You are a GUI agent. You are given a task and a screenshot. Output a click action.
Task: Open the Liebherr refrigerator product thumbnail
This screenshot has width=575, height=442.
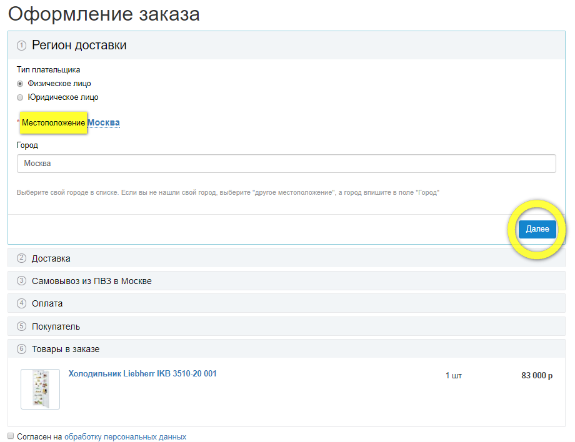pyautogui.click(x=41, y=389)
